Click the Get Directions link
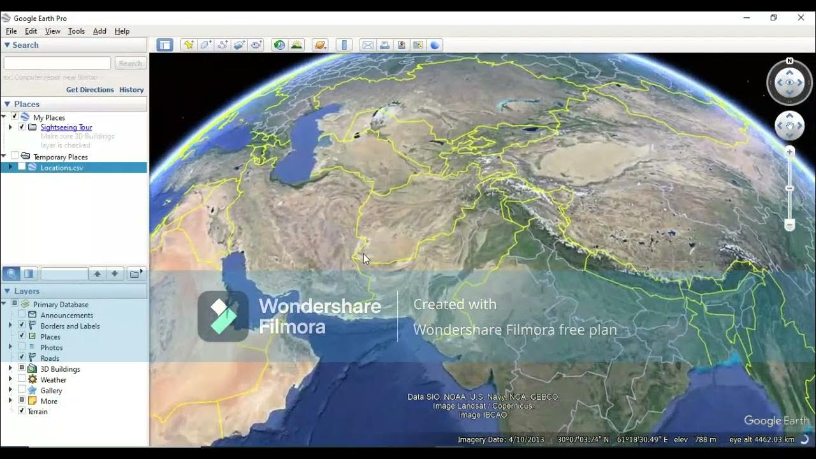816x459 pixels. point(90,90)
